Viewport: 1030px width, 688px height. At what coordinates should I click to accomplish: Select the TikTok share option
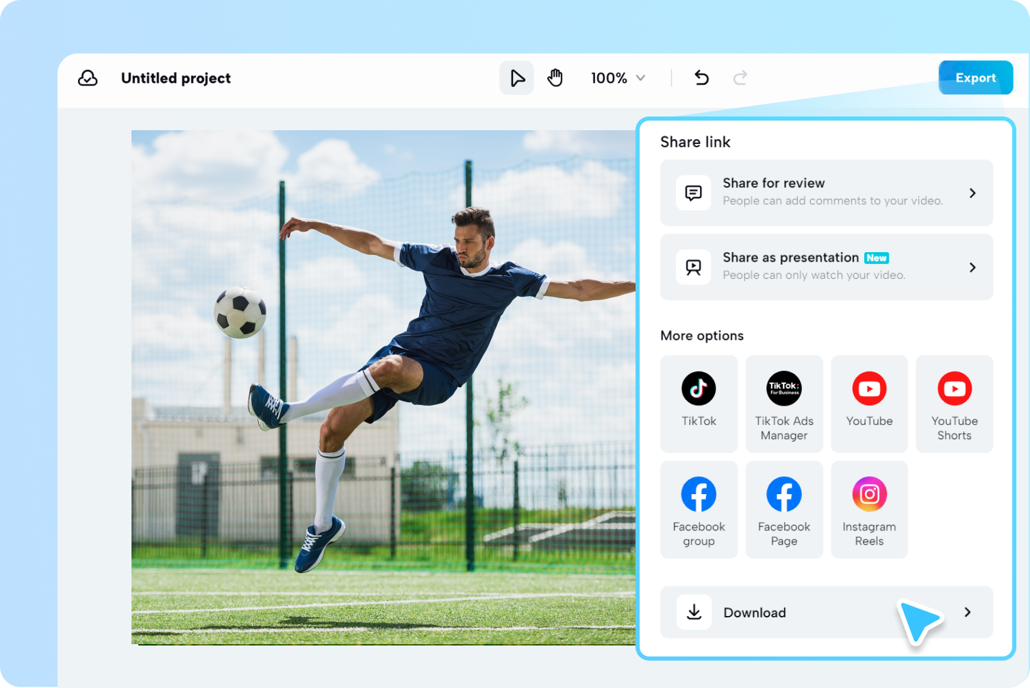tap(699, 404)
